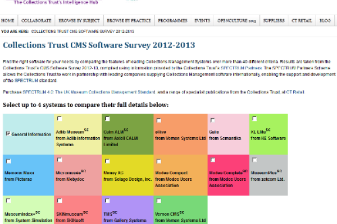Open the CT RETAIL menu item
This screenshot has width=337, height=224.
click(302, 21)
